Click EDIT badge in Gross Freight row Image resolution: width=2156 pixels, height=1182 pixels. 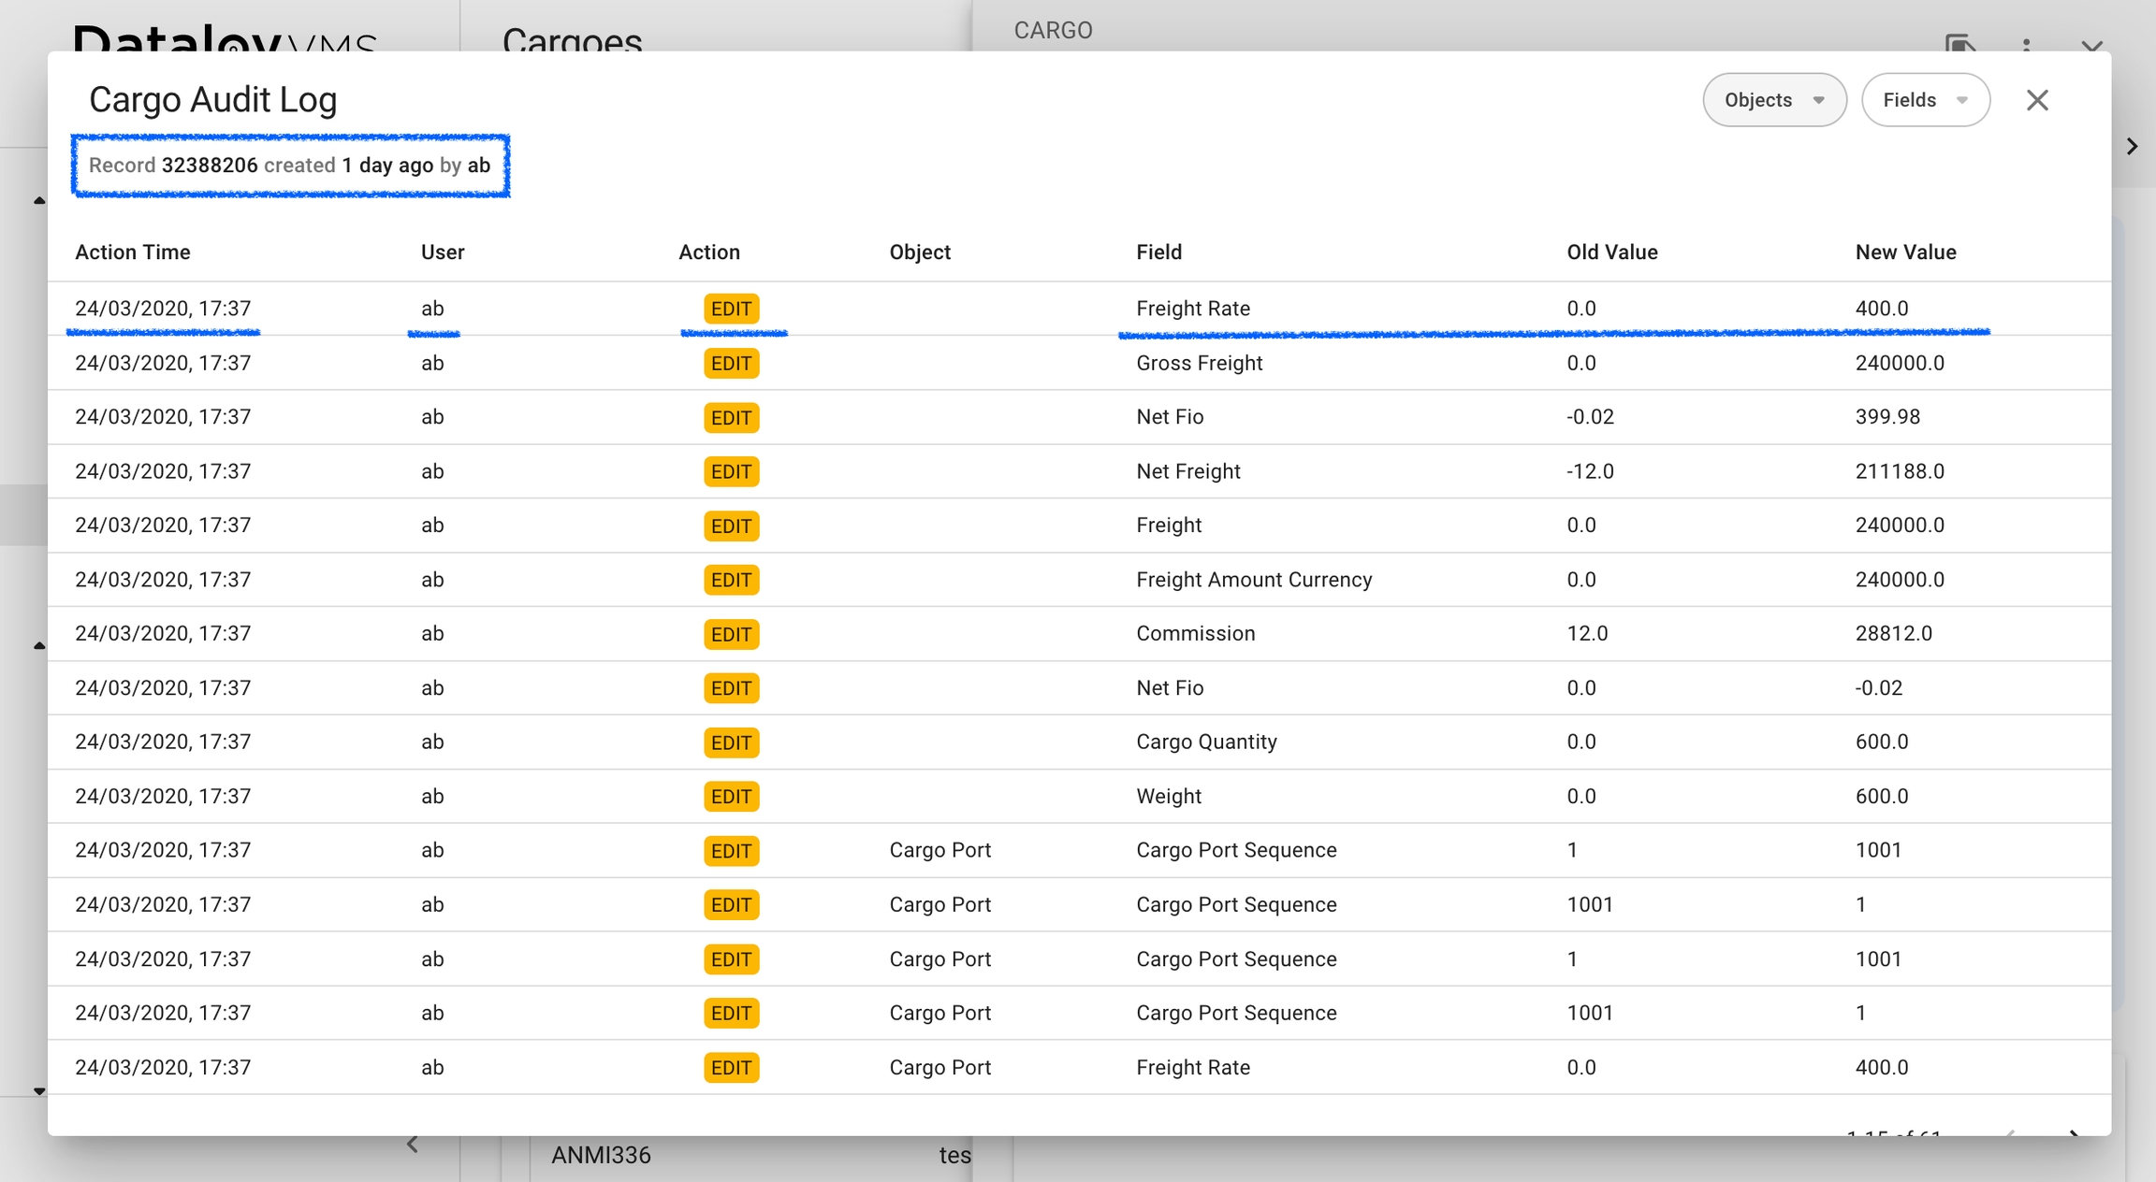(731, 363)
